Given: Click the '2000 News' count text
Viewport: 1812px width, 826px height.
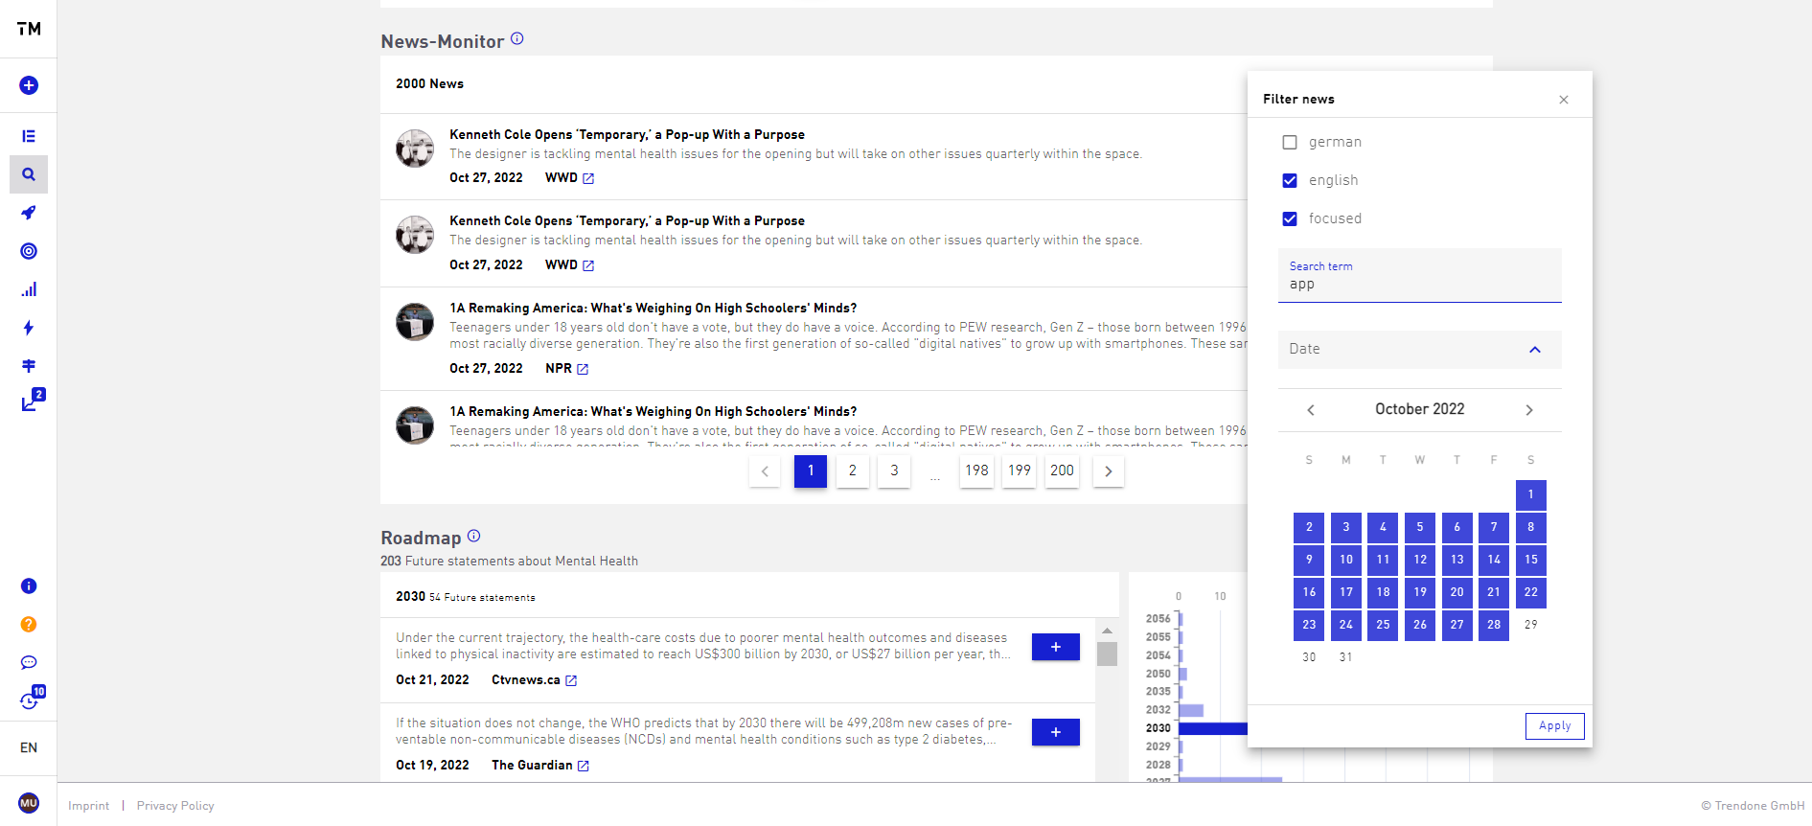Looking at the screenshot, I should tap(429, 84).
